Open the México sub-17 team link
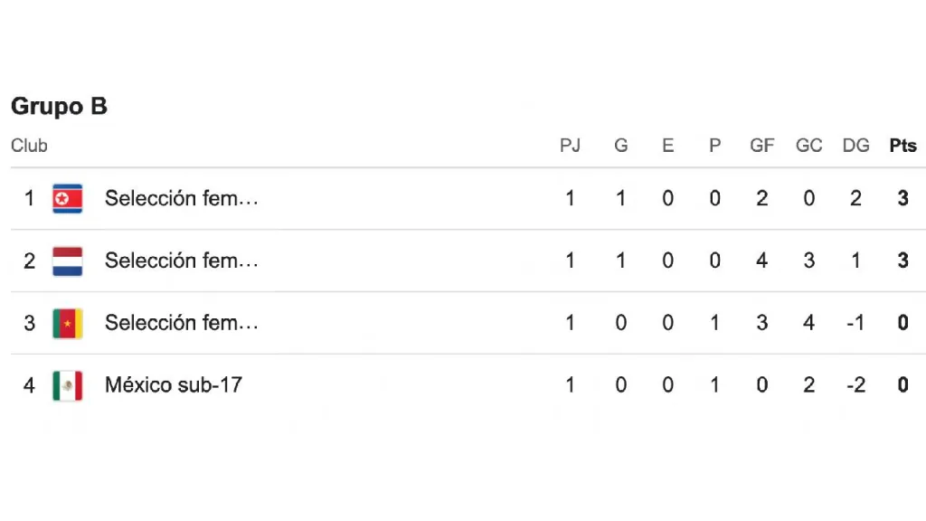Viewport: 926px width, 521px height. 174,385
